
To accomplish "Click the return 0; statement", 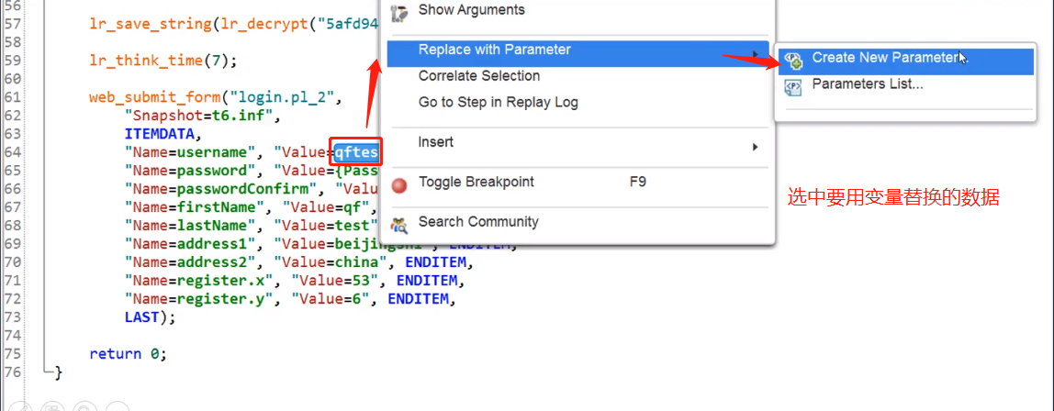I will coord(127,353).
